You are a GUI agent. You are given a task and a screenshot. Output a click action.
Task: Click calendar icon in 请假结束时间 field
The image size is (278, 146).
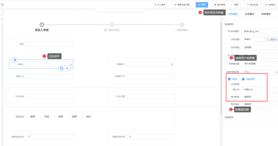click(130, 137)
